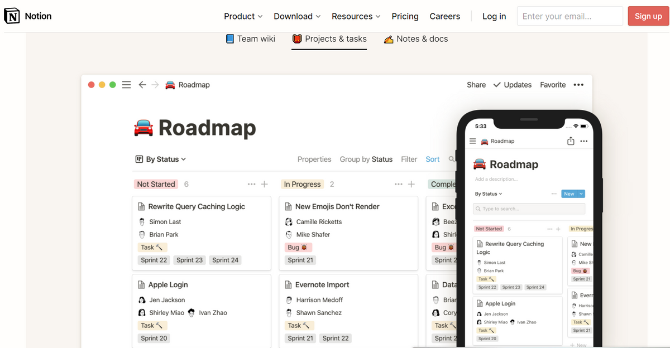Switch to the Notes & docs tab
Image resolution: width=670 pixels, height=348 pixels.
point(416,38)
